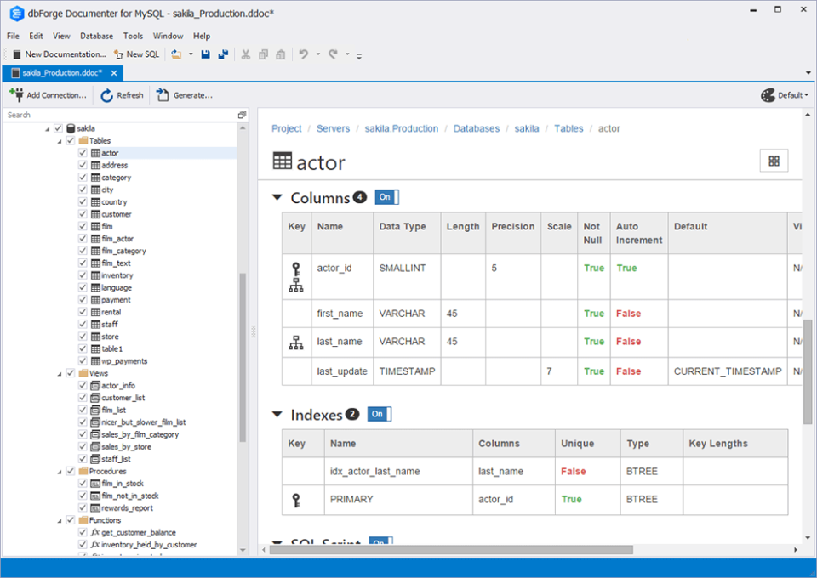
Task: Collapse the Indexes section triangle
Action: tap(277, 415)
